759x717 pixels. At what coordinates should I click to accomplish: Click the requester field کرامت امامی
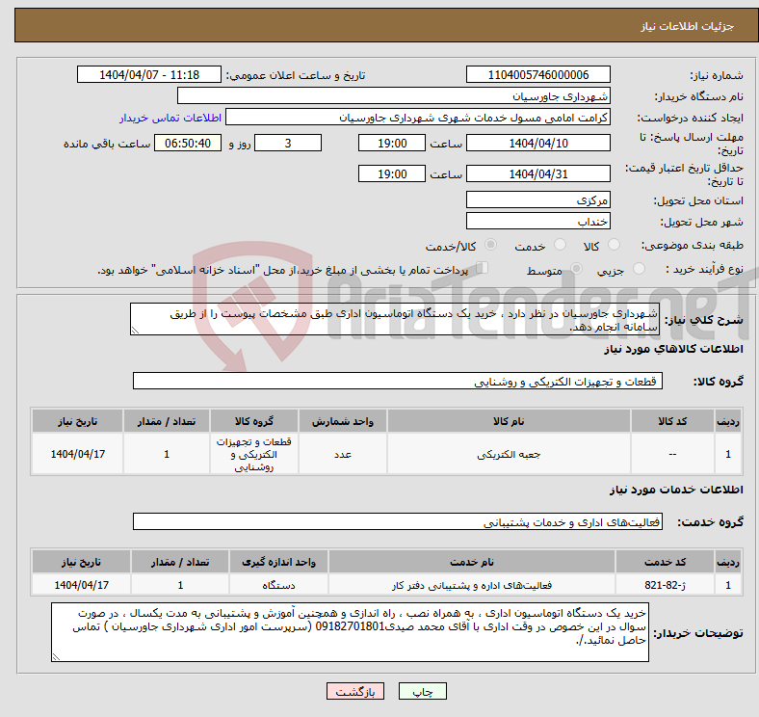point(418,118)
